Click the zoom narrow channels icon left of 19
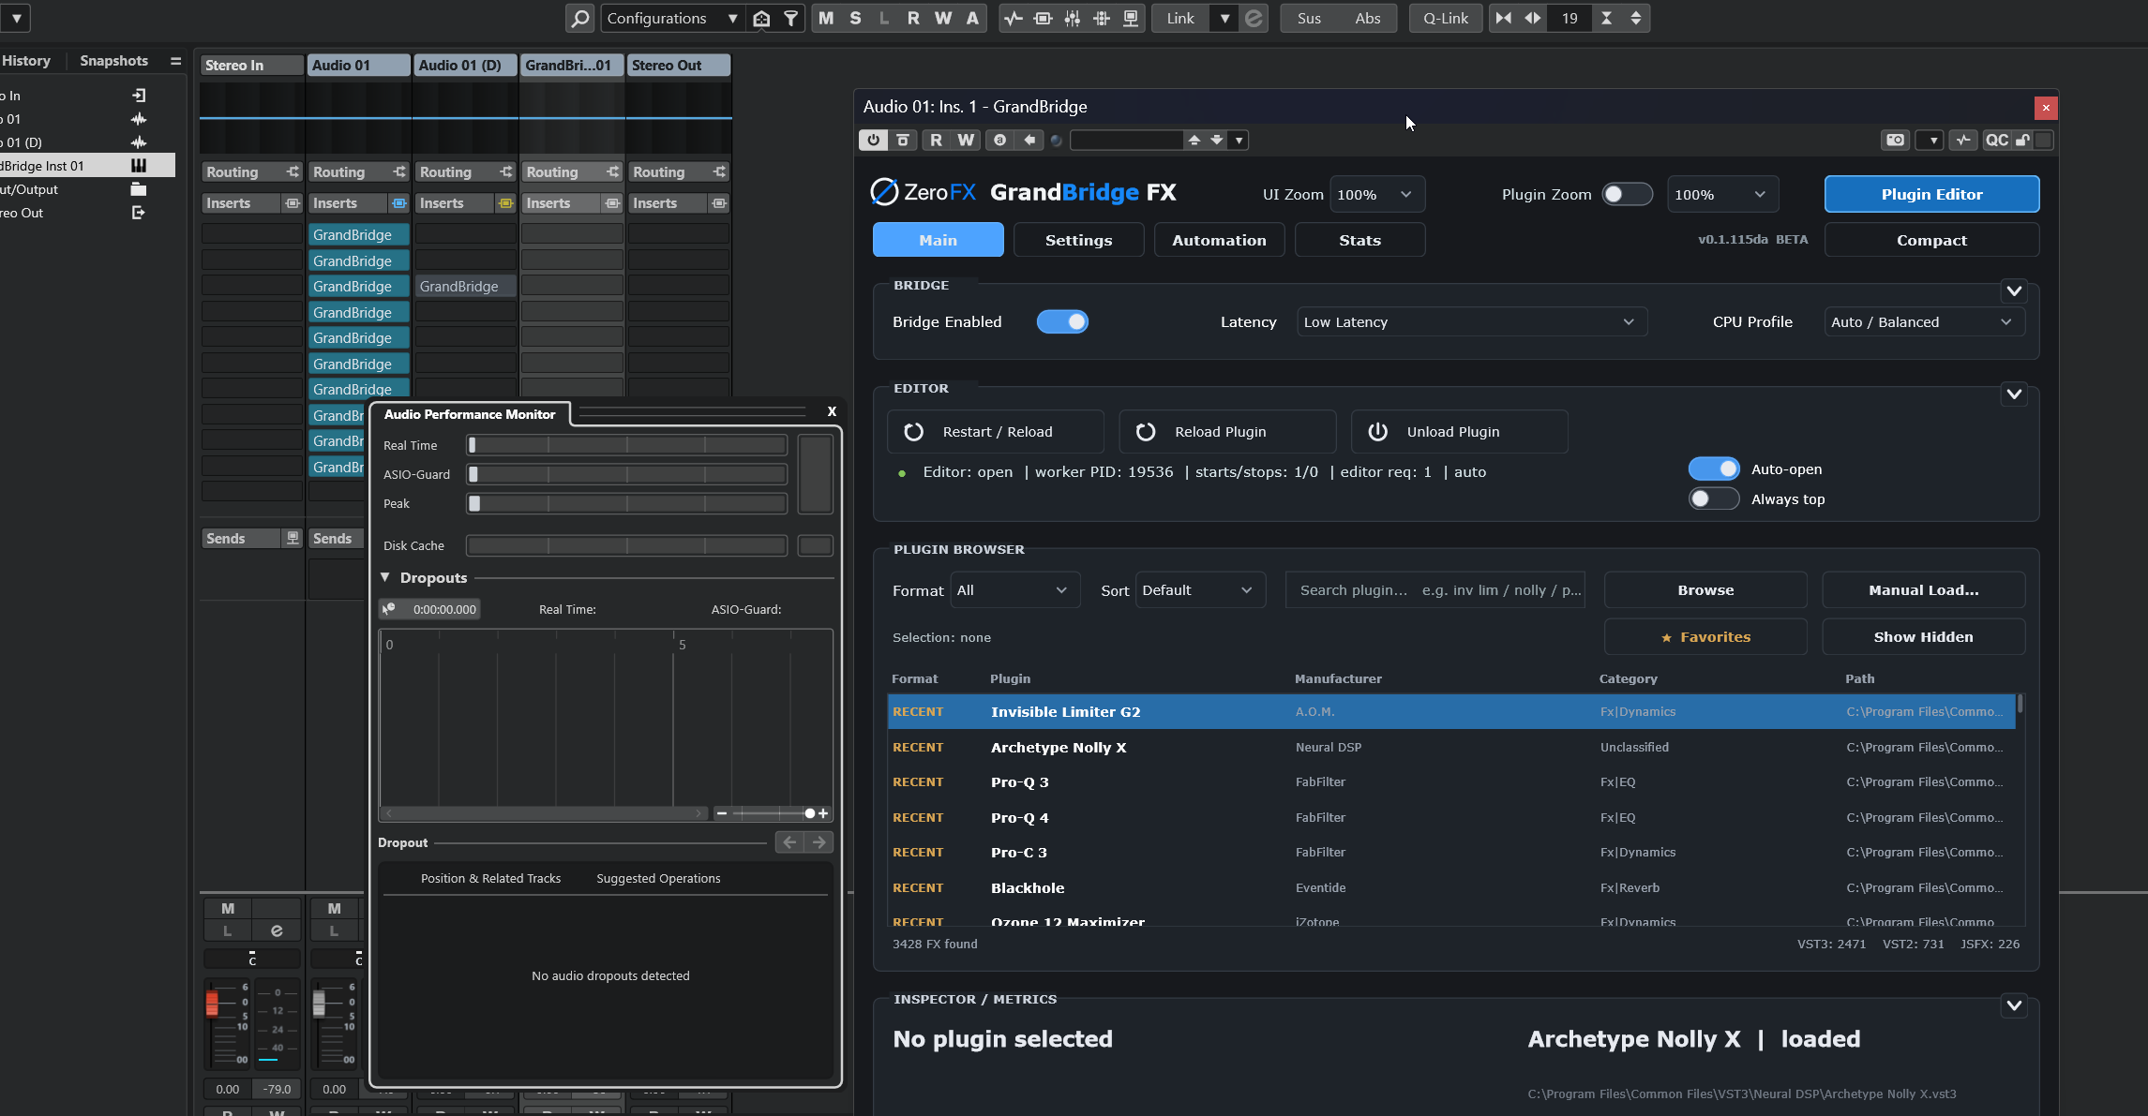This screenshot has width=2148, height=1116. (1503, 18)
